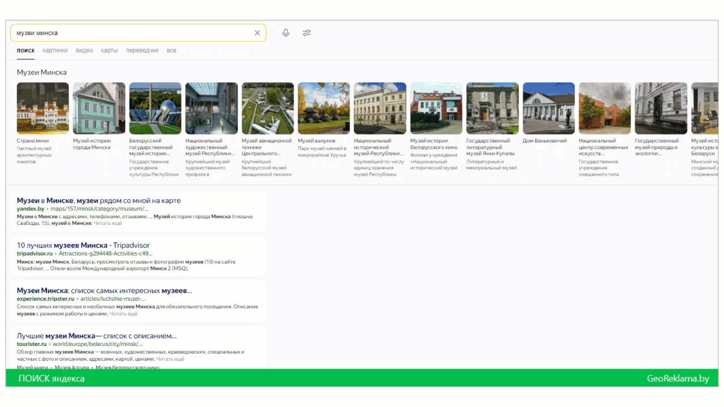Open the 'переводчик' tab

pyautogui.click(x=143, y=50)
